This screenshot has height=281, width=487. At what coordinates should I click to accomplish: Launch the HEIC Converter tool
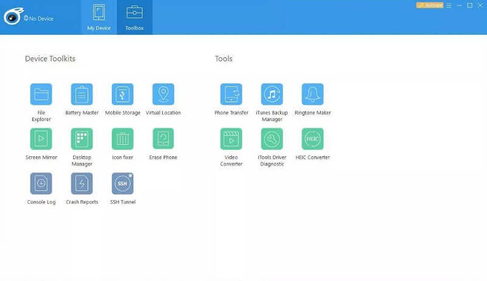[312, 139]
